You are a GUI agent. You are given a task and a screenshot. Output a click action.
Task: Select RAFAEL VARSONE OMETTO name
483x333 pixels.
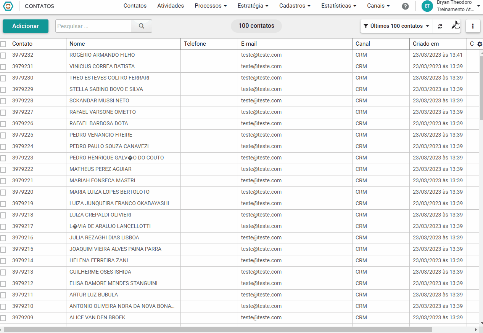coord(103,112)
